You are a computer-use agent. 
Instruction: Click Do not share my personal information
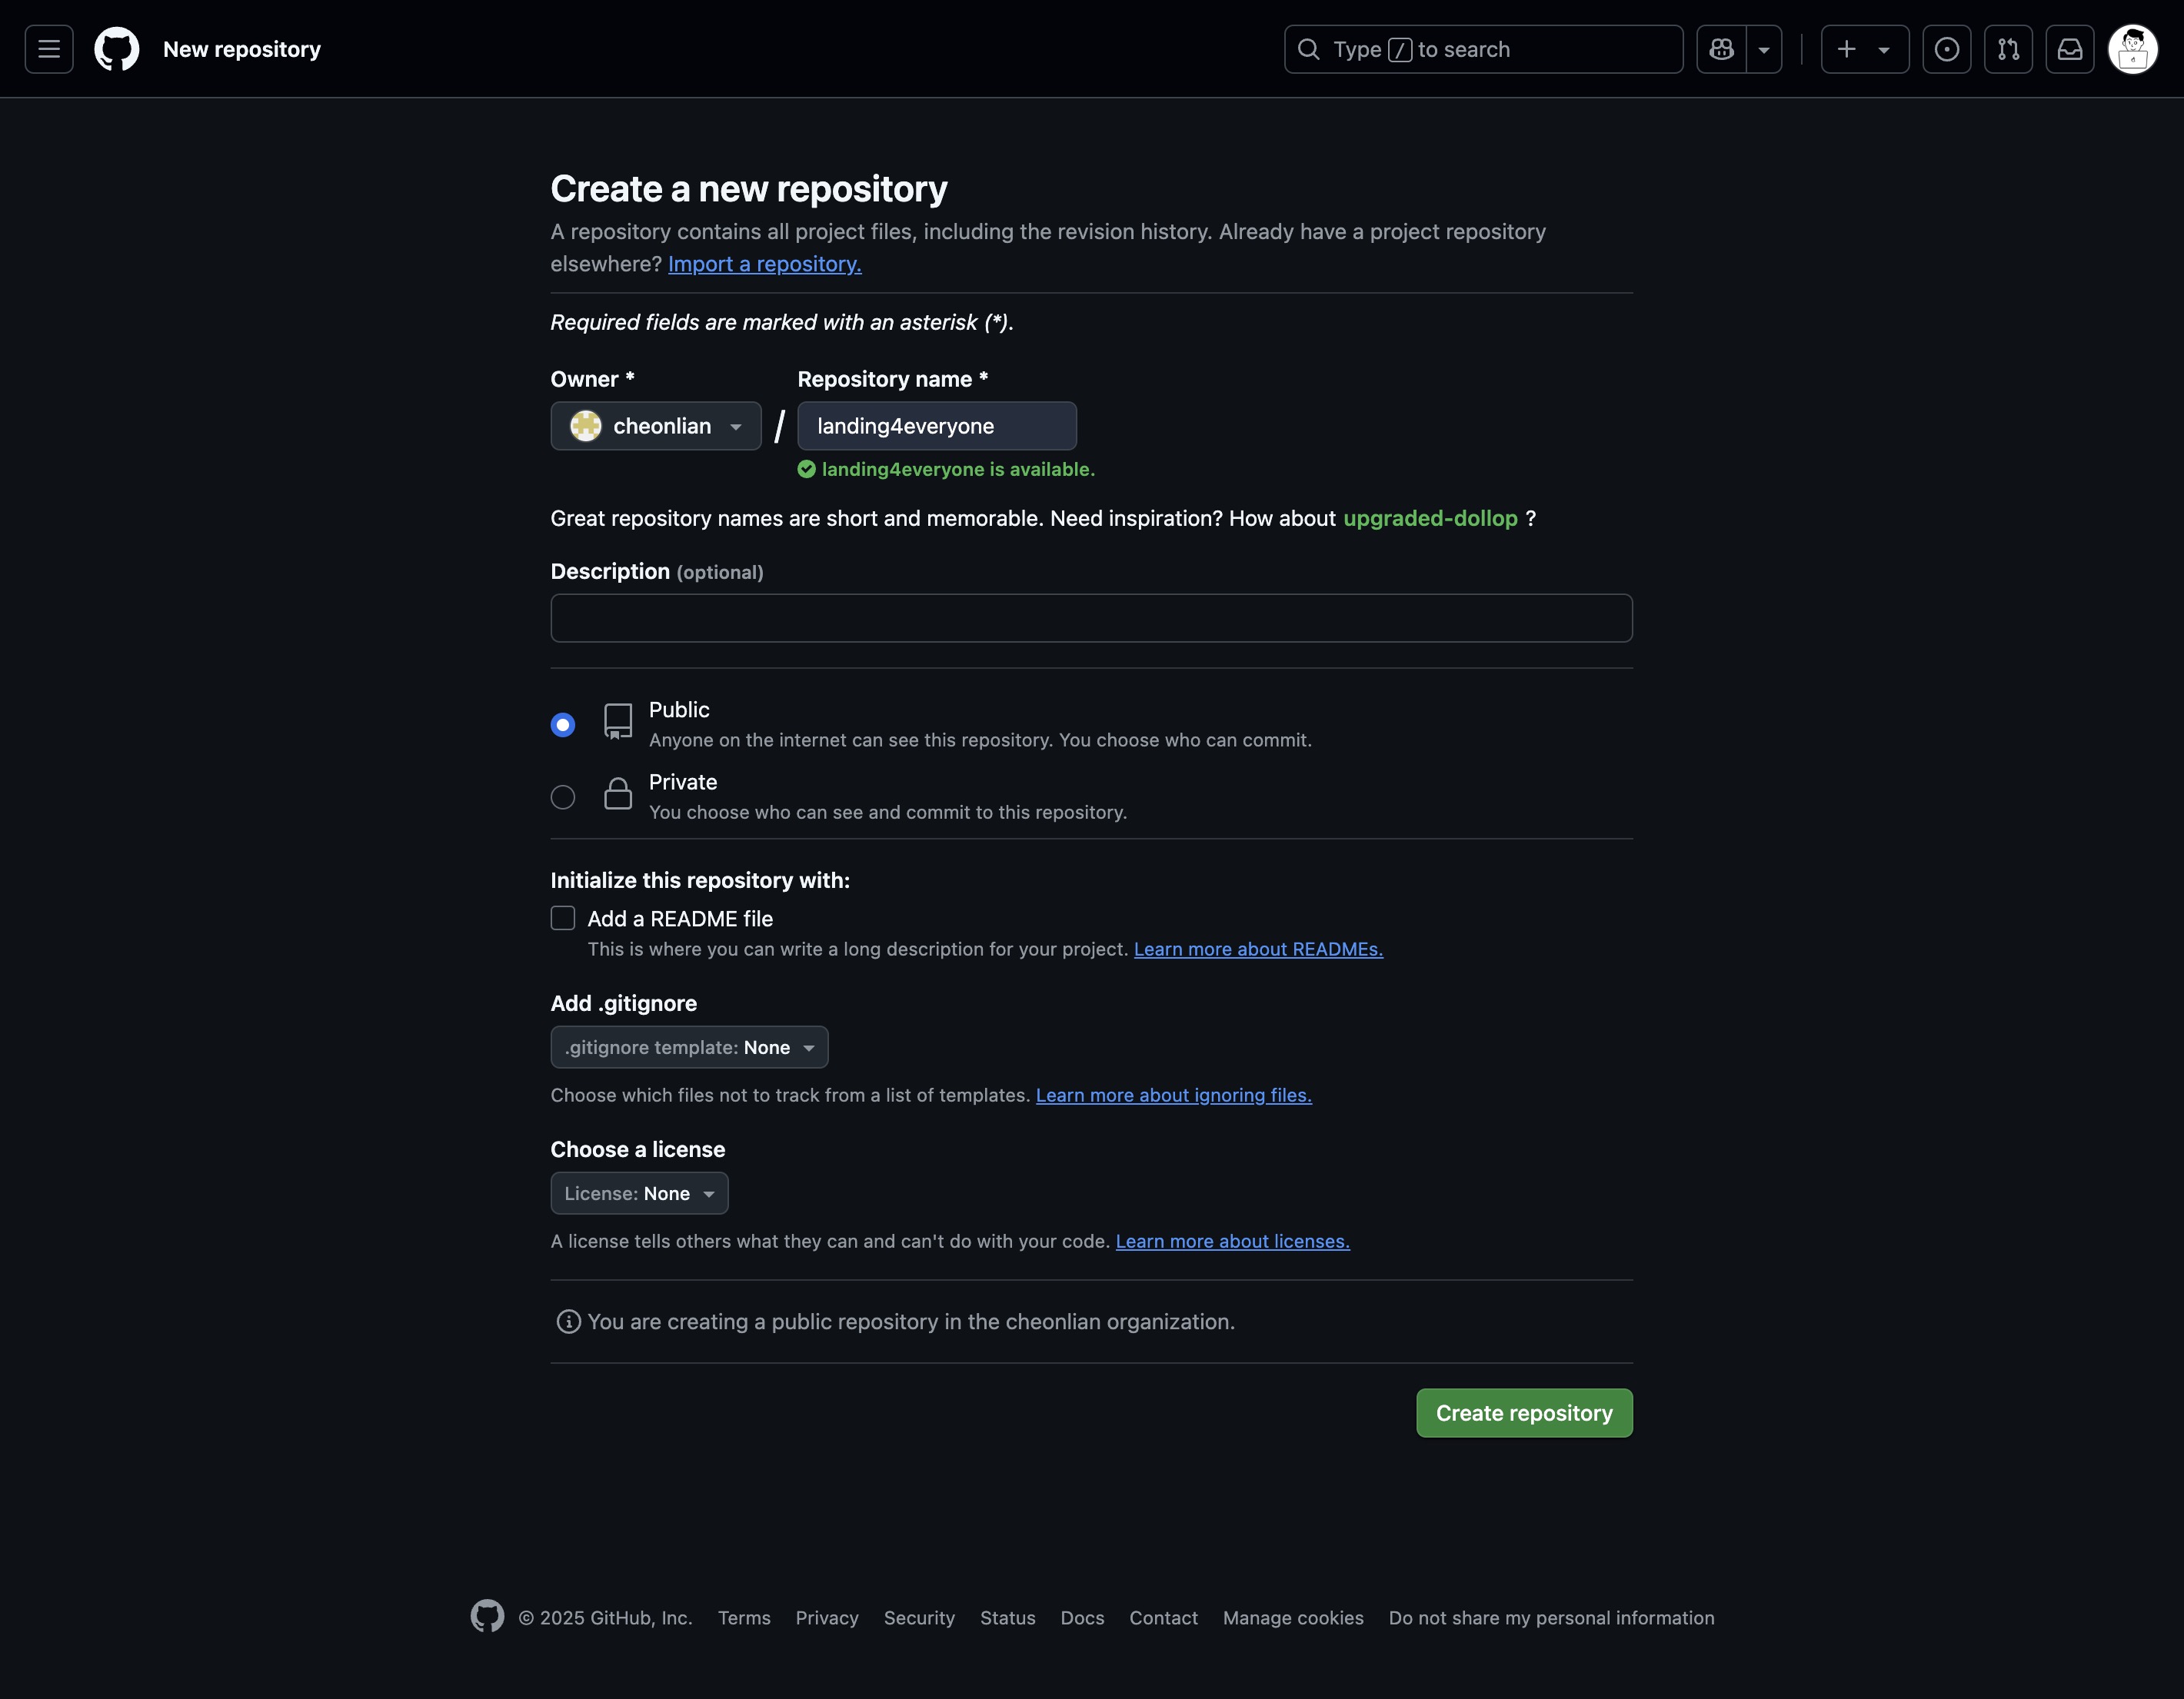tap(1551, 1617)
